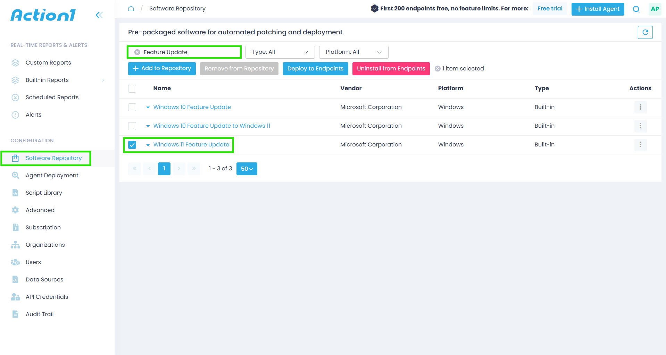
Task: Go to Agent Deployment in sidebar
Action: coord(52,175)
